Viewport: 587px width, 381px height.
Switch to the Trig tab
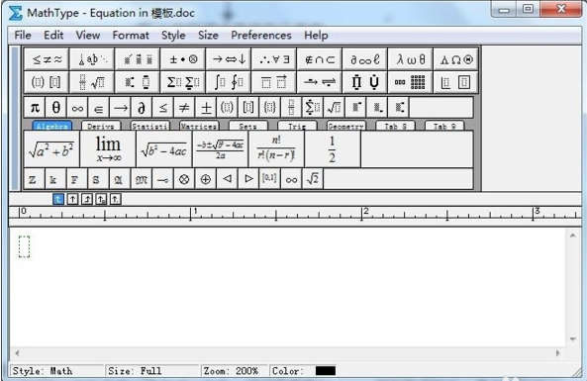[x=297, y=126]
